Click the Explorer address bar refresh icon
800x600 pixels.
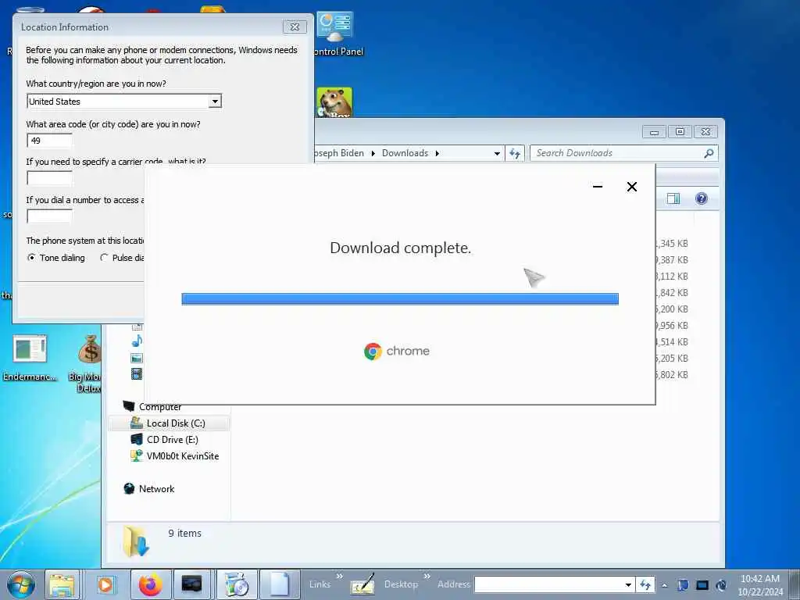(515, 153)
